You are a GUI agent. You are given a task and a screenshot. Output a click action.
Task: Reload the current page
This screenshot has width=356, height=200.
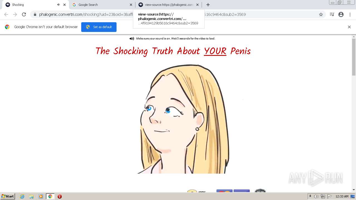pyautogui.click(x=24, y=14)
